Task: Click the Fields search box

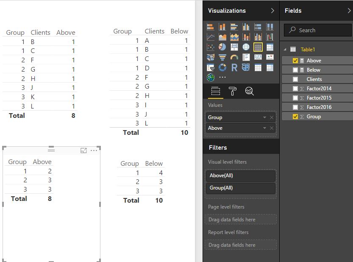Action: [x=317, y=30]
